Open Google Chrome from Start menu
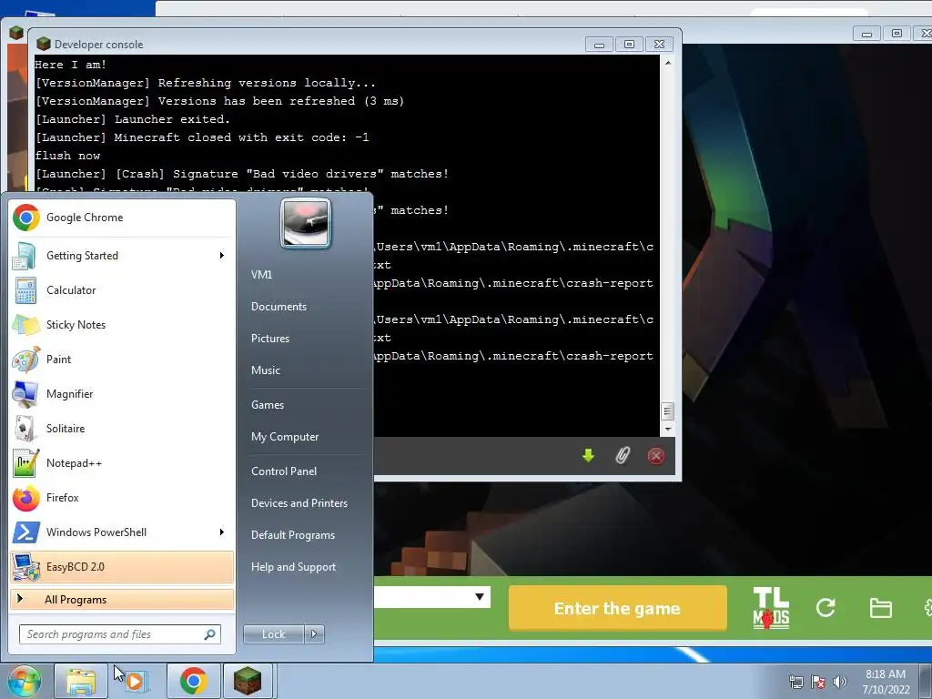 point(122,218)
